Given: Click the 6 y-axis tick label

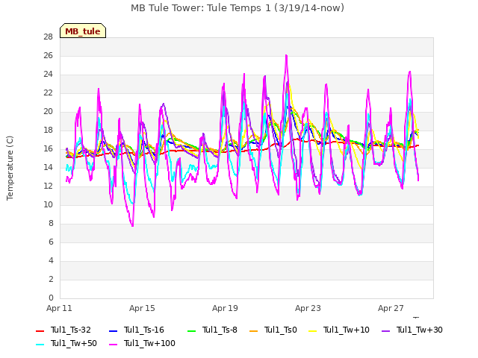Looking at the screenshot, I should click(x=51, y=242).
